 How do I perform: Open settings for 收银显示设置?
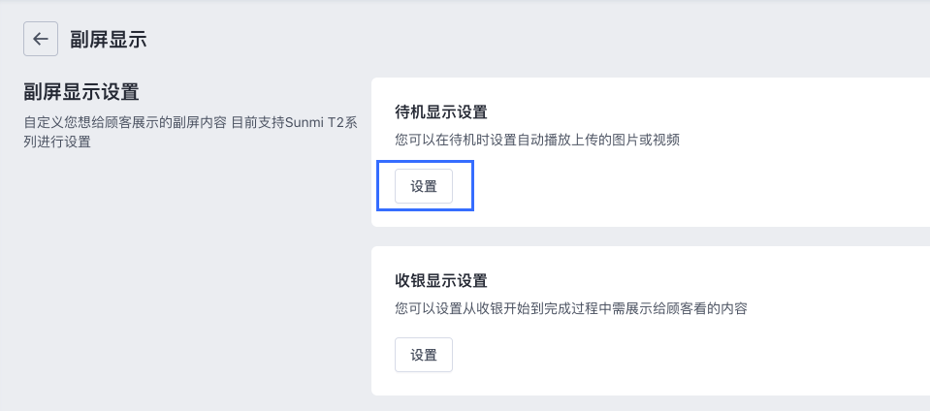click(424, 355)
